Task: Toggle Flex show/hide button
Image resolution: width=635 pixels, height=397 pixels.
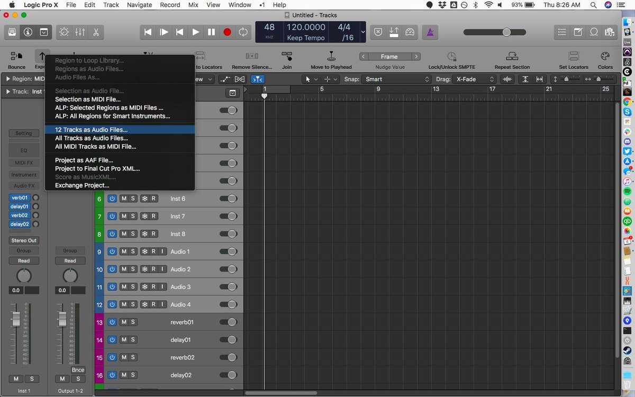Action: pyautogui.click(x=240, y=79)
